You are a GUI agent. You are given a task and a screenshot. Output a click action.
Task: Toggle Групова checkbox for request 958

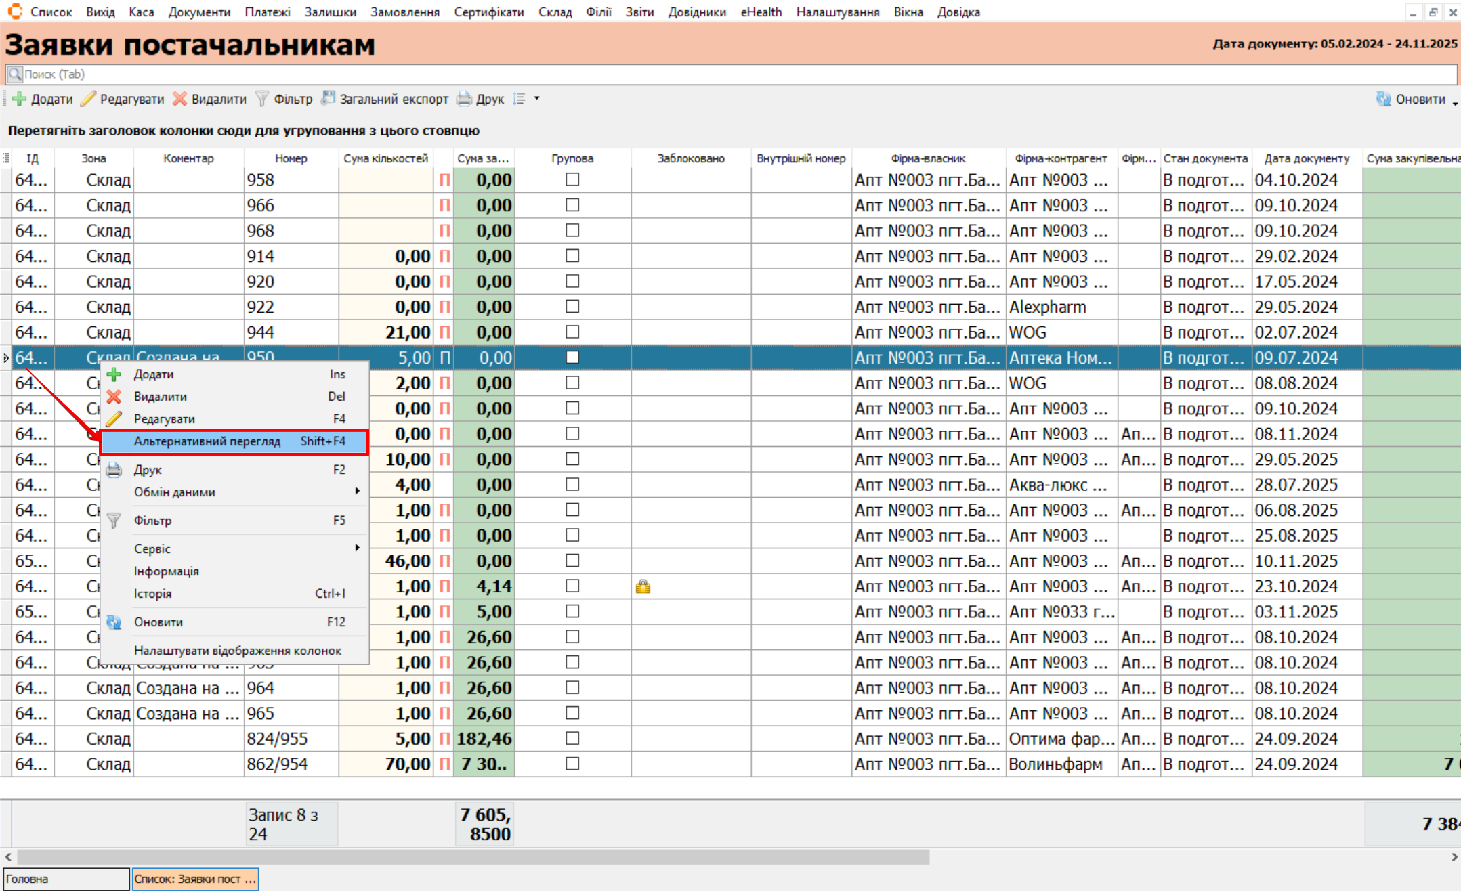coord(572,179)
